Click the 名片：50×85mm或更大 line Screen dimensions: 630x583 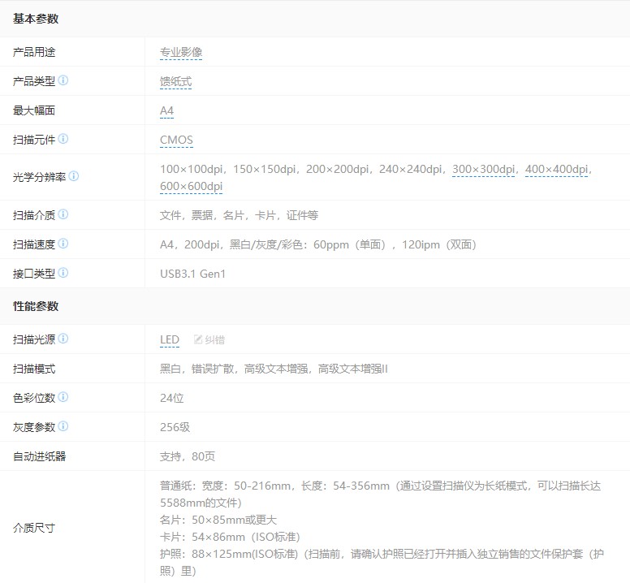pos(218,520)
